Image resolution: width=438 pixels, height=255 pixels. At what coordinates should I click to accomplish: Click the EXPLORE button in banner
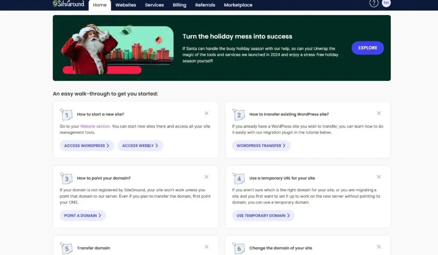pyautogui.click(x=367, y=48)
